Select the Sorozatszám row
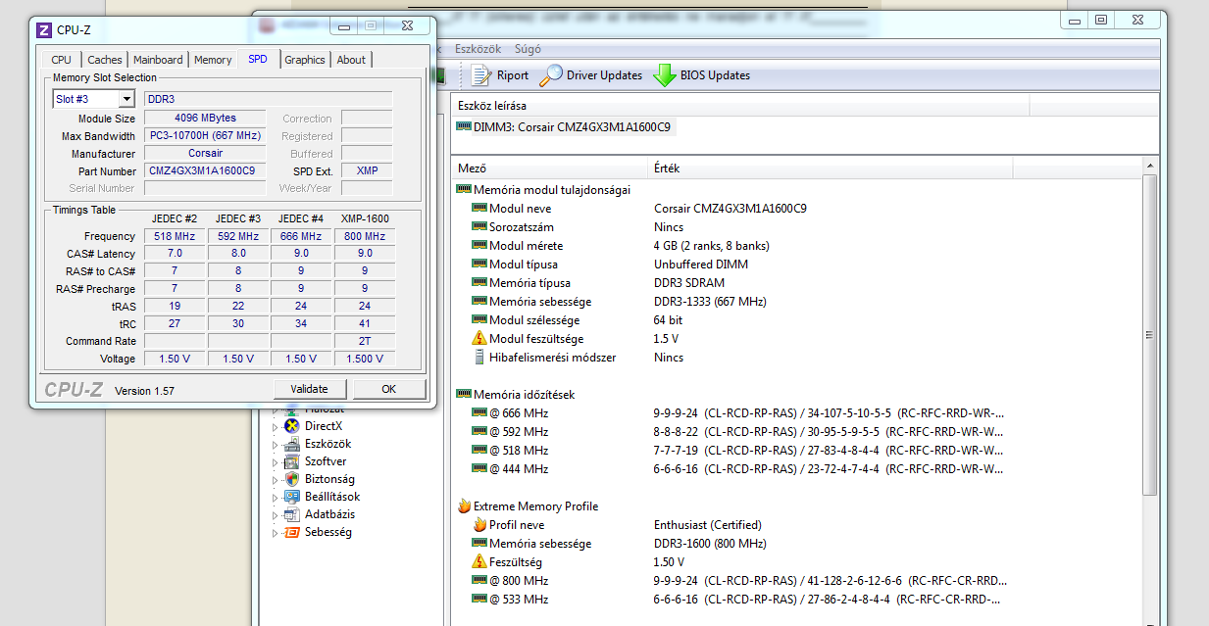The height and width of the screenshot is (626, 1209). (796, 227)
